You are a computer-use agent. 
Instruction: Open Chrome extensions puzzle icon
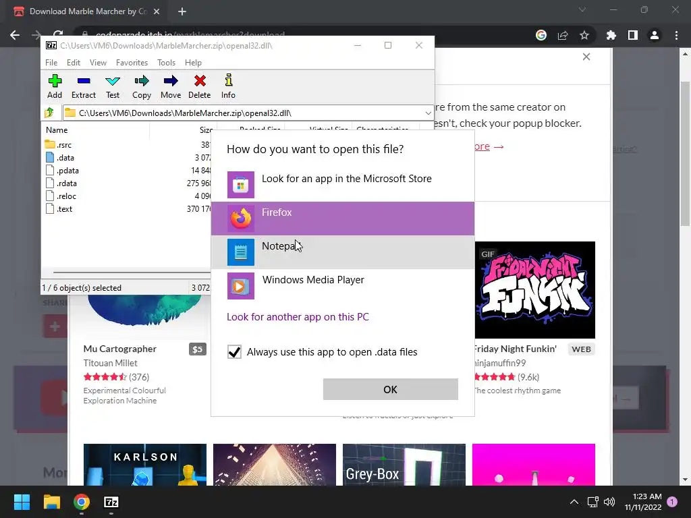(x=611, y=35)
